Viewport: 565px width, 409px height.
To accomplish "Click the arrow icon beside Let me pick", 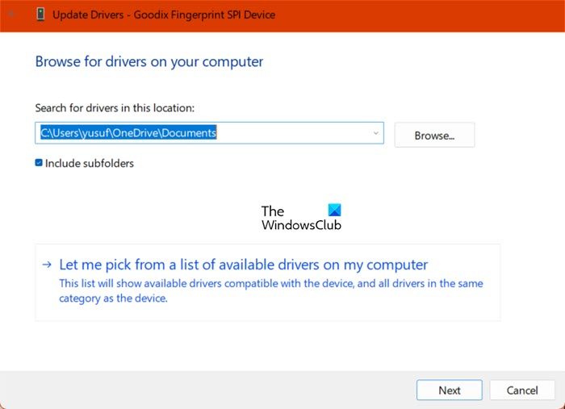I will [x=47, y=265].
